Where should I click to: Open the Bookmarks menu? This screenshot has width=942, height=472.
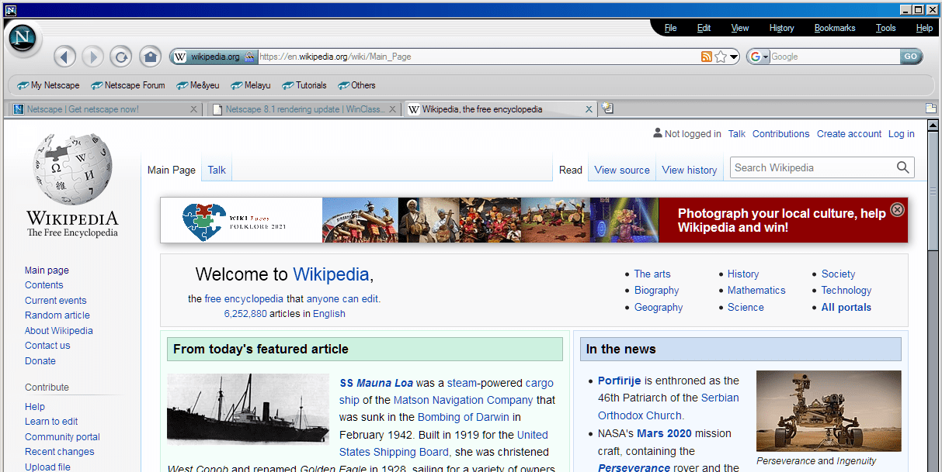pos(834,27)
